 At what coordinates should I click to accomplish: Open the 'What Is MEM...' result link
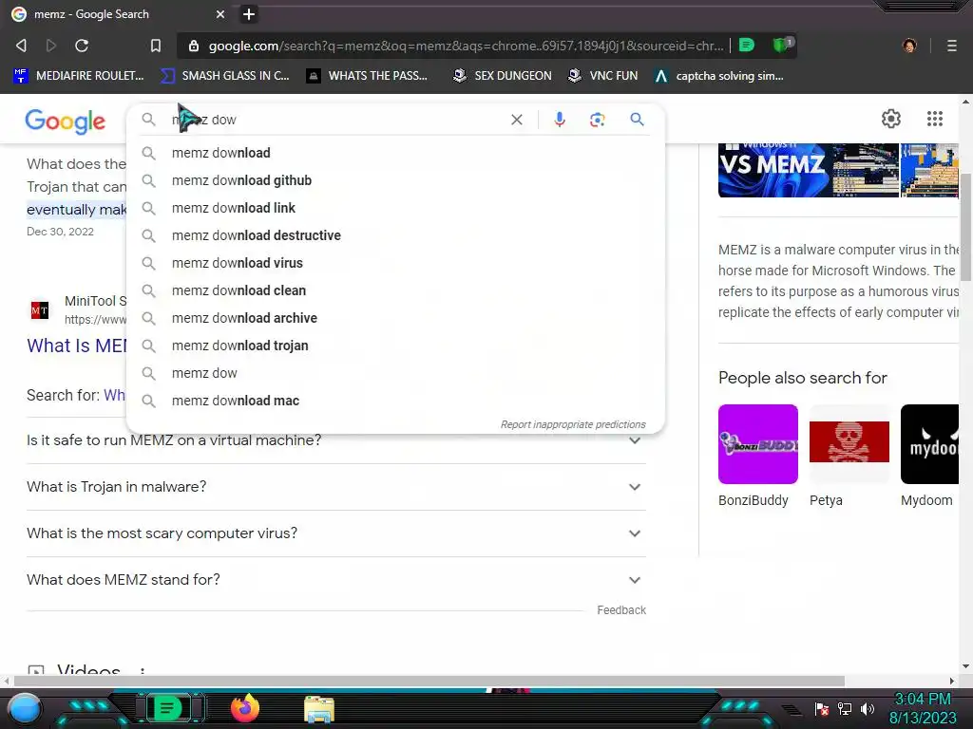pyautogui.click(x=77, y=346)
